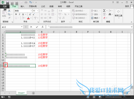Open Format as Table 套用表格格式

80,14
